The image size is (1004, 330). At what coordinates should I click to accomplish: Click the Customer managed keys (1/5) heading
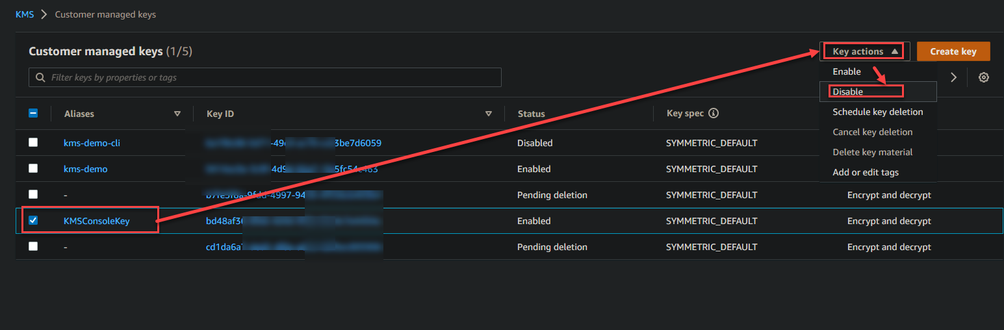110,51
